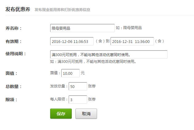Click the 限领 row label
The width and height of the screenshot is (194, 130).
click(12, 100)
